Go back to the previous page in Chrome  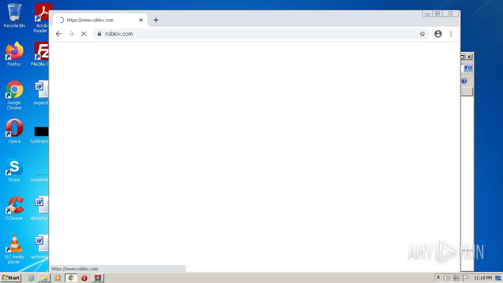(59, 34)
